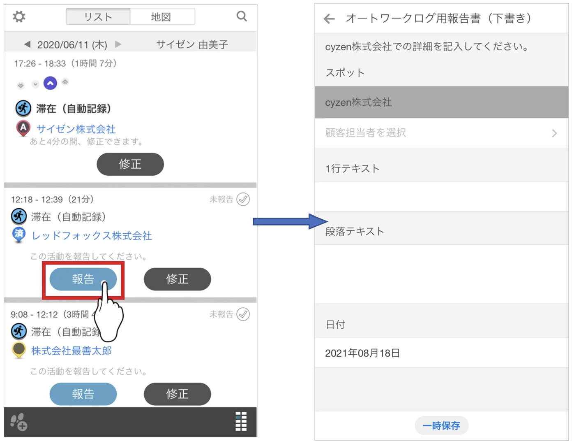572x446 pixels.
Task: Click the red A map pin icon
Action: click(23, 128)
